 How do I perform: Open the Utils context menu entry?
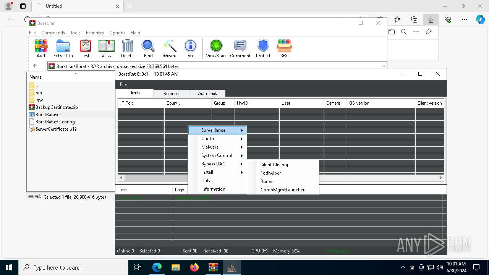[217, 181]
